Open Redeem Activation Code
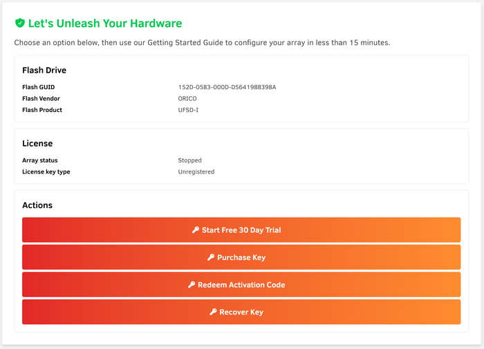Screen dimensions: 484x349 coord(241,285)
